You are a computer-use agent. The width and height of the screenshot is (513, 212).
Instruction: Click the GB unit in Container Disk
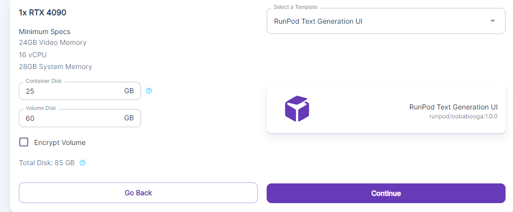click(129, 91)
